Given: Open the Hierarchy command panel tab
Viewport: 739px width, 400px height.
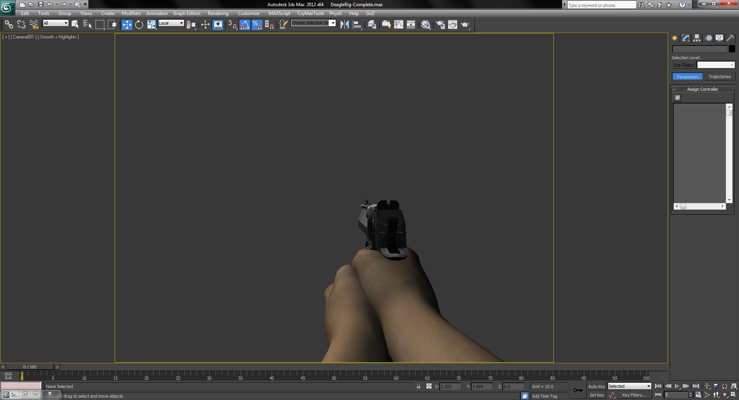Looking at the screenshot, I should click(x=697, y=38).
